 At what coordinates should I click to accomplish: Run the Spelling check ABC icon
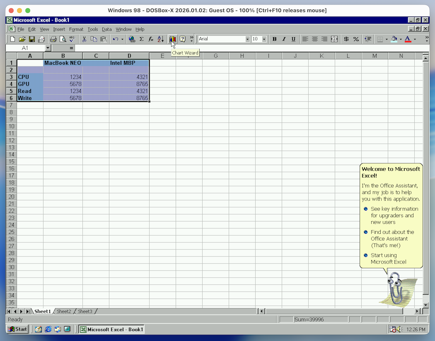pos(72,39)
